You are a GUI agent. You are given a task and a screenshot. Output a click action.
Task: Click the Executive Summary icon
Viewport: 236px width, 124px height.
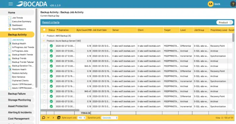click(10, 21)
